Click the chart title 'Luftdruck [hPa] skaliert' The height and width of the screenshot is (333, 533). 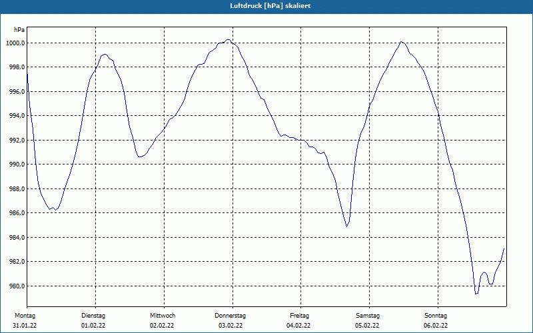(x=270, y=6)
